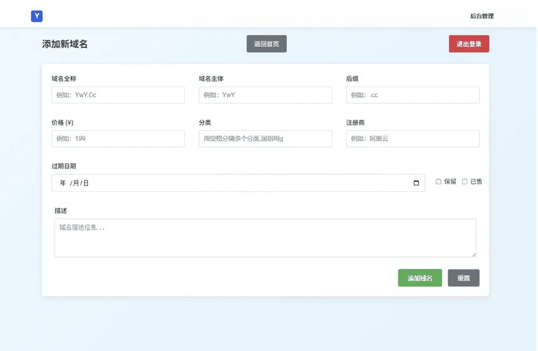Image resolution: width=538 pixels, height=351 pixels.
Task: Open the 后台管理 nav link
Action: pos(482,16)
